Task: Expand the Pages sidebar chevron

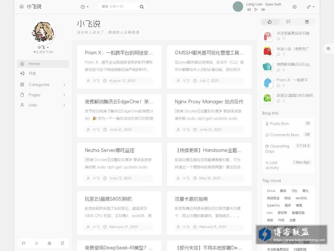Action: pyautogui.click(x=64, y=95)
